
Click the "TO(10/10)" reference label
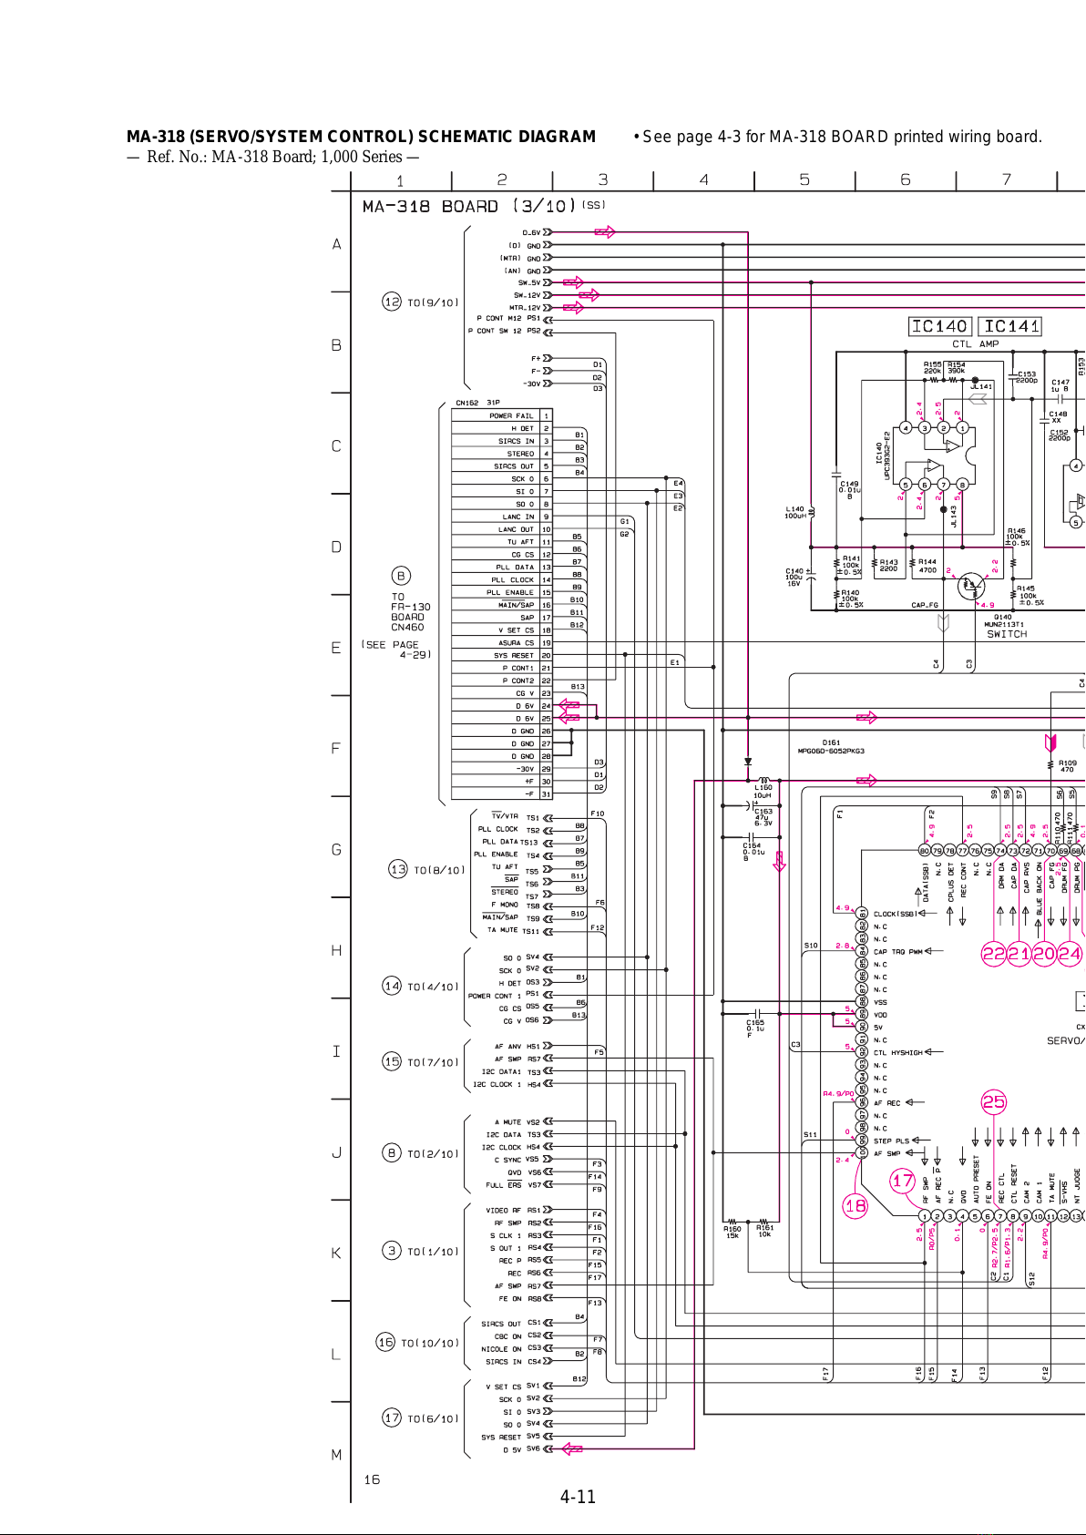tap(430, 1343)
